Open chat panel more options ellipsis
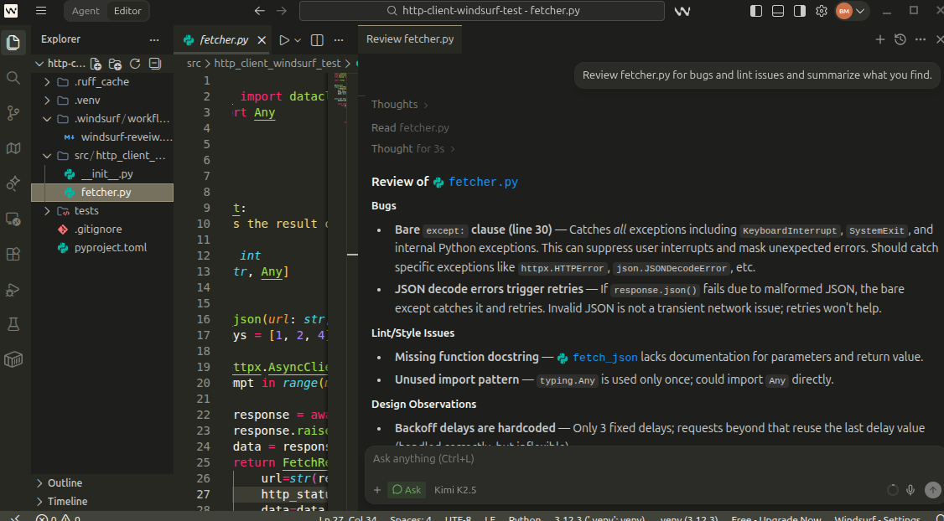The height and width of the screenshot is (521, 944). pos(921,39)
